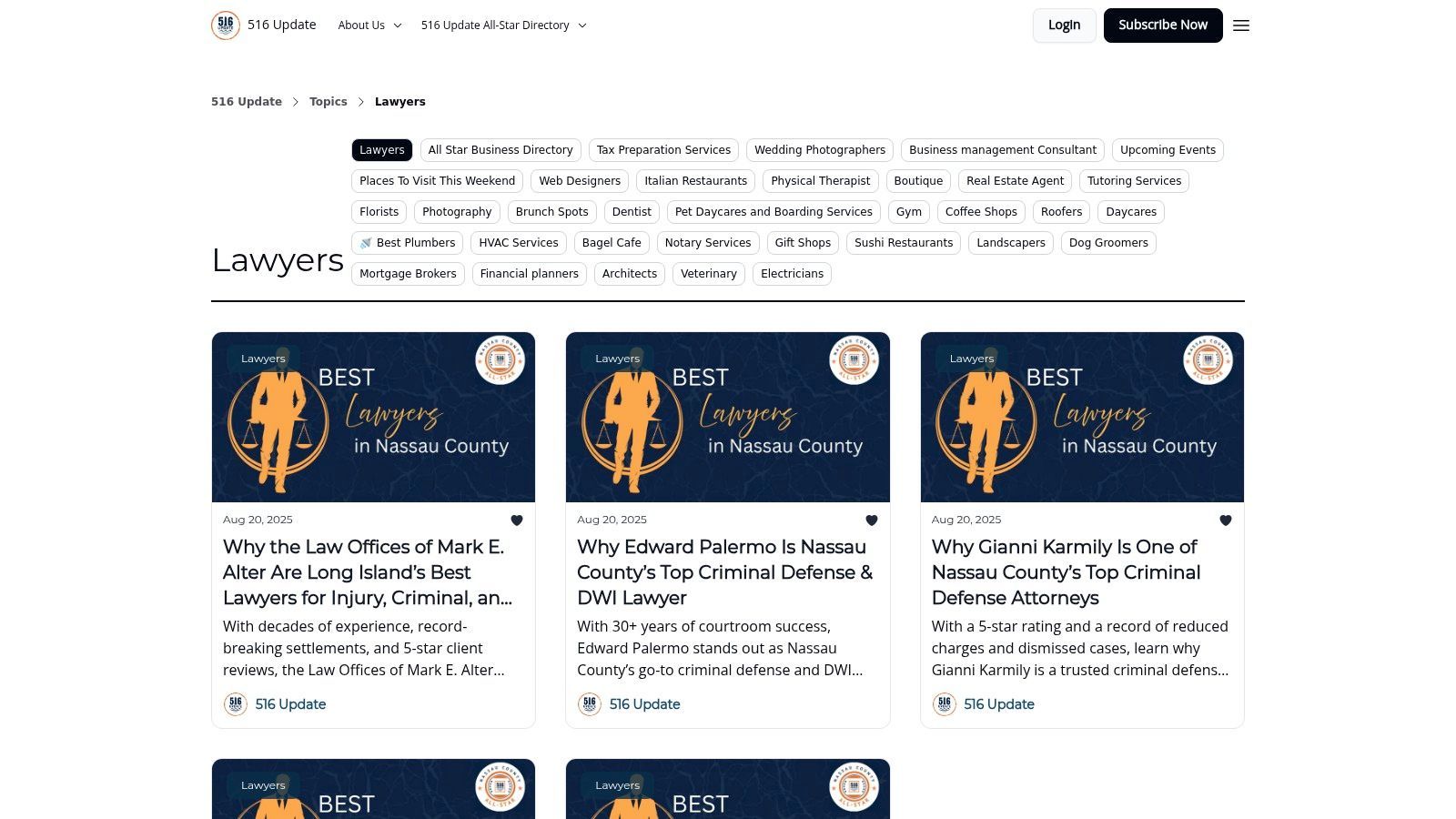Screen dimensions: 1456x819
Task: Choose the Tutoring Services tag
Action: (1134, 181)
